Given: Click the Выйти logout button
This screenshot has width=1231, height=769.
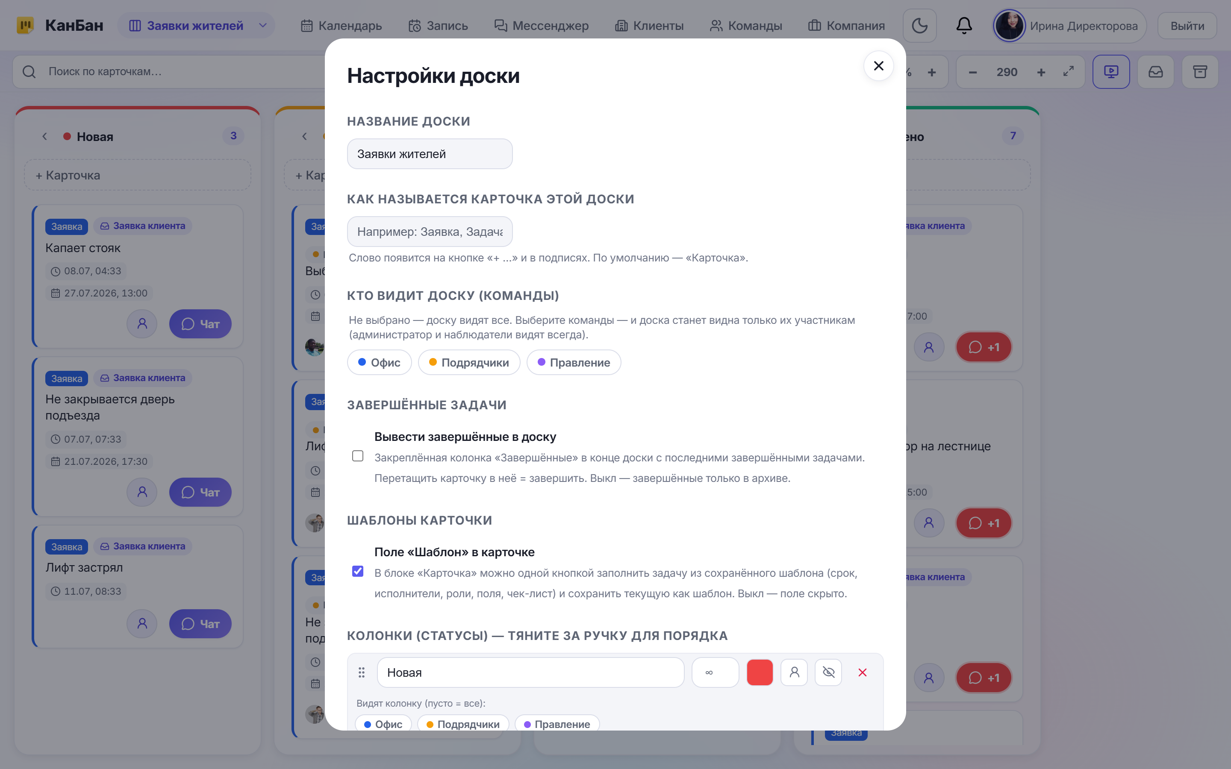Looking at the screenshot, I should point(1187,26).
